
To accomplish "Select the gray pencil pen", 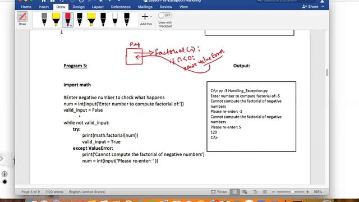I will point(44,19).
